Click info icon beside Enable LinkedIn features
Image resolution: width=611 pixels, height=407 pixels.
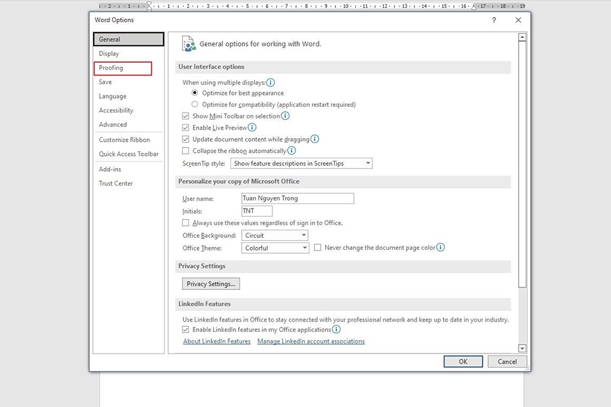click(336, 329)
